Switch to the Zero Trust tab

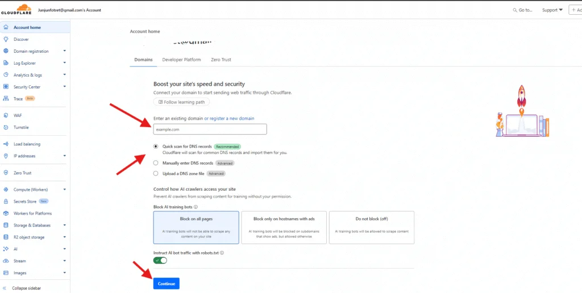pyautogui.click(x=221, y=60)
